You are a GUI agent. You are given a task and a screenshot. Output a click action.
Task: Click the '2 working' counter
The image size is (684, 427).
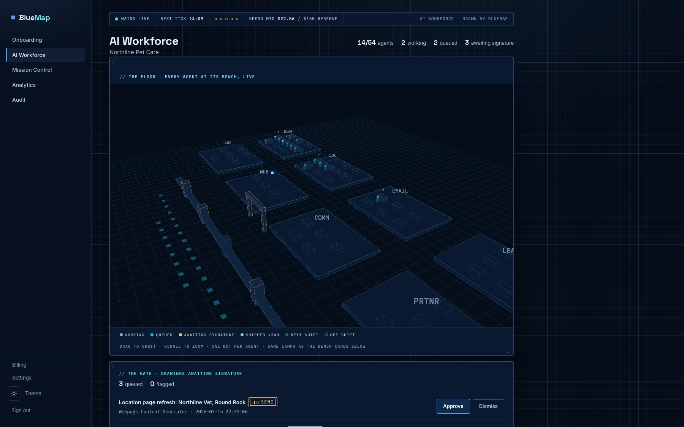(x=413, y=43)
